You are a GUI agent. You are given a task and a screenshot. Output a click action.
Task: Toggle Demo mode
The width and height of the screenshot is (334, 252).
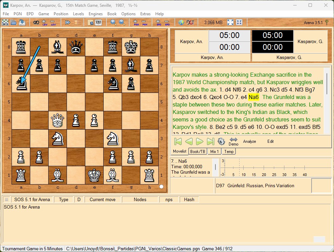(233, 142)
